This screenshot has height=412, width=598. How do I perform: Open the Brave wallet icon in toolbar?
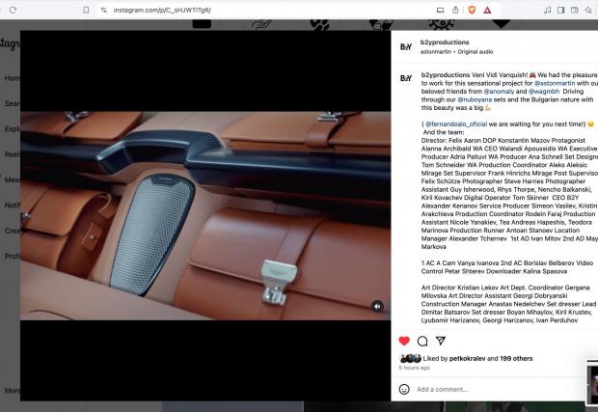tap(575, 11)
